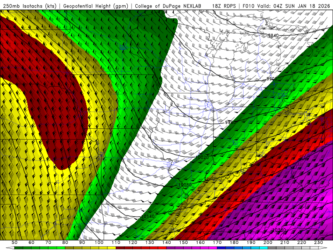This screenshot has height=250, width=333.
Task: Click the 220 value on the color scale
Action: 302,242
